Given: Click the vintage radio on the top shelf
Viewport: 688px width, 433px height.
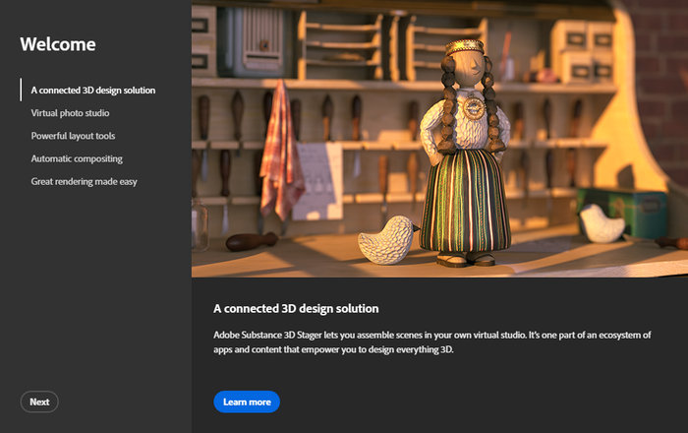Looking at the screenshot, I should [x=257, y=39].
